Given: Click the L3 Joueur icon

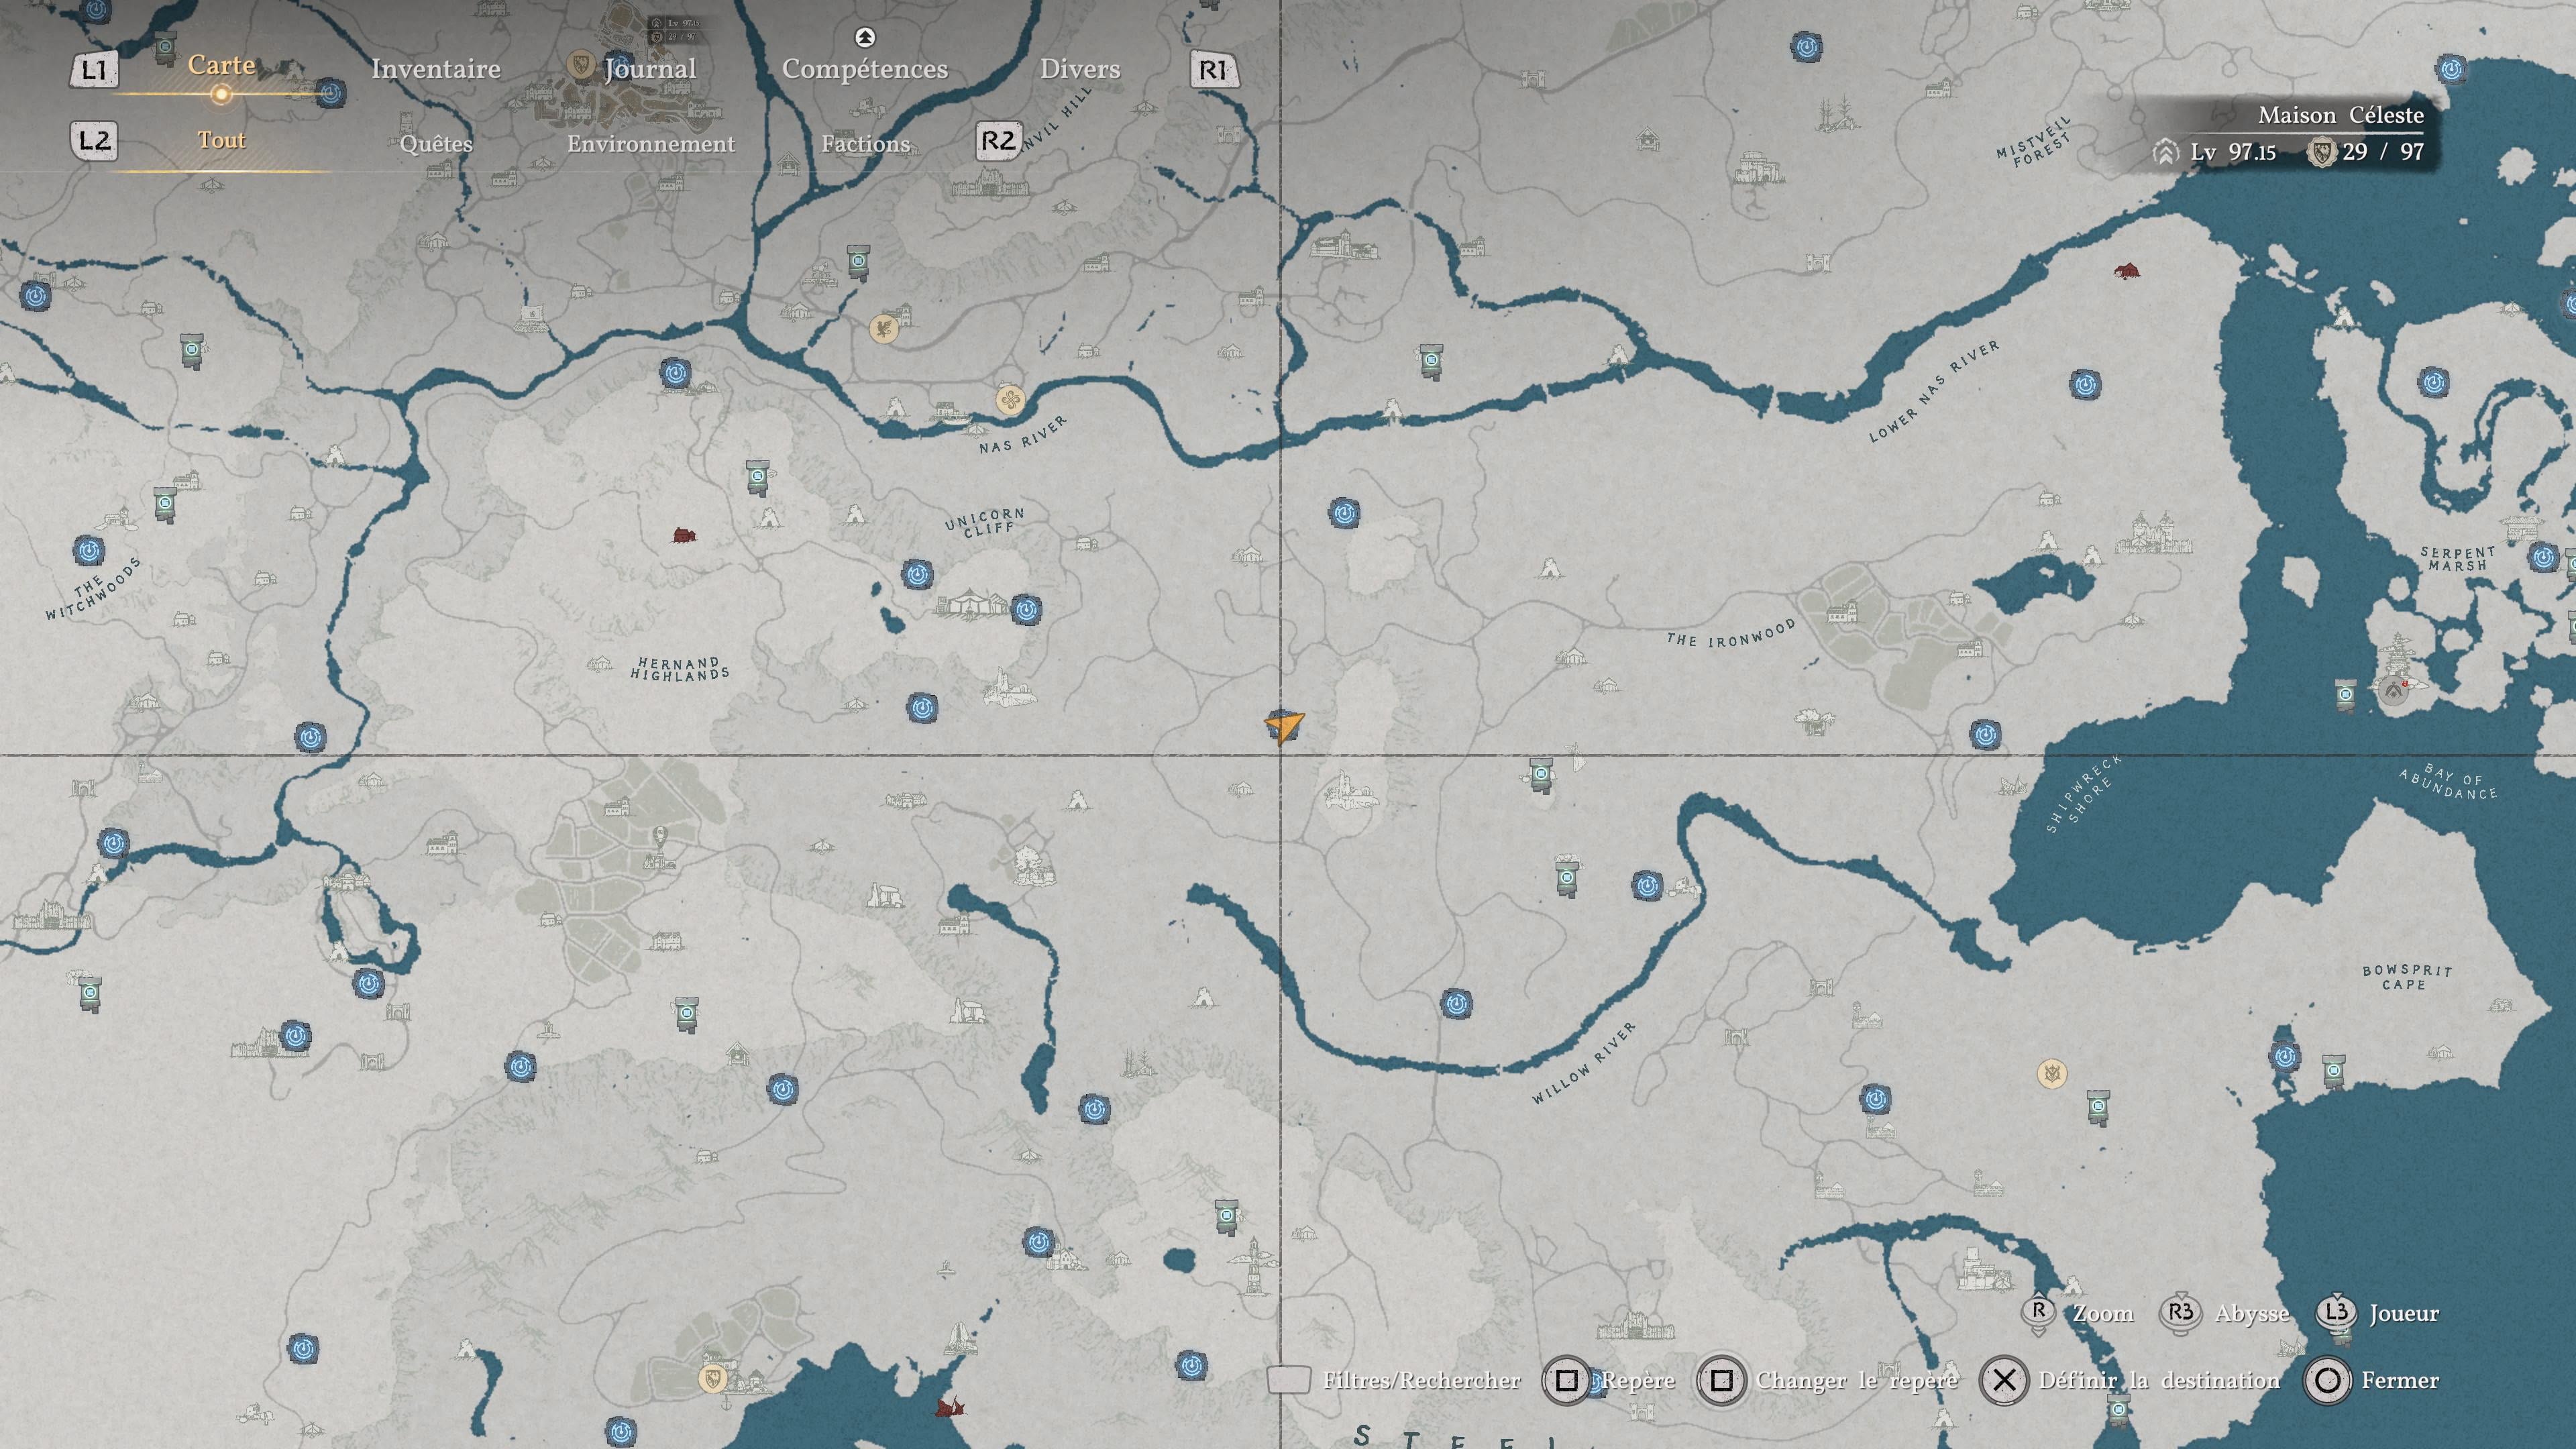Looking at the screenshot, I should pos(2336,1312).
